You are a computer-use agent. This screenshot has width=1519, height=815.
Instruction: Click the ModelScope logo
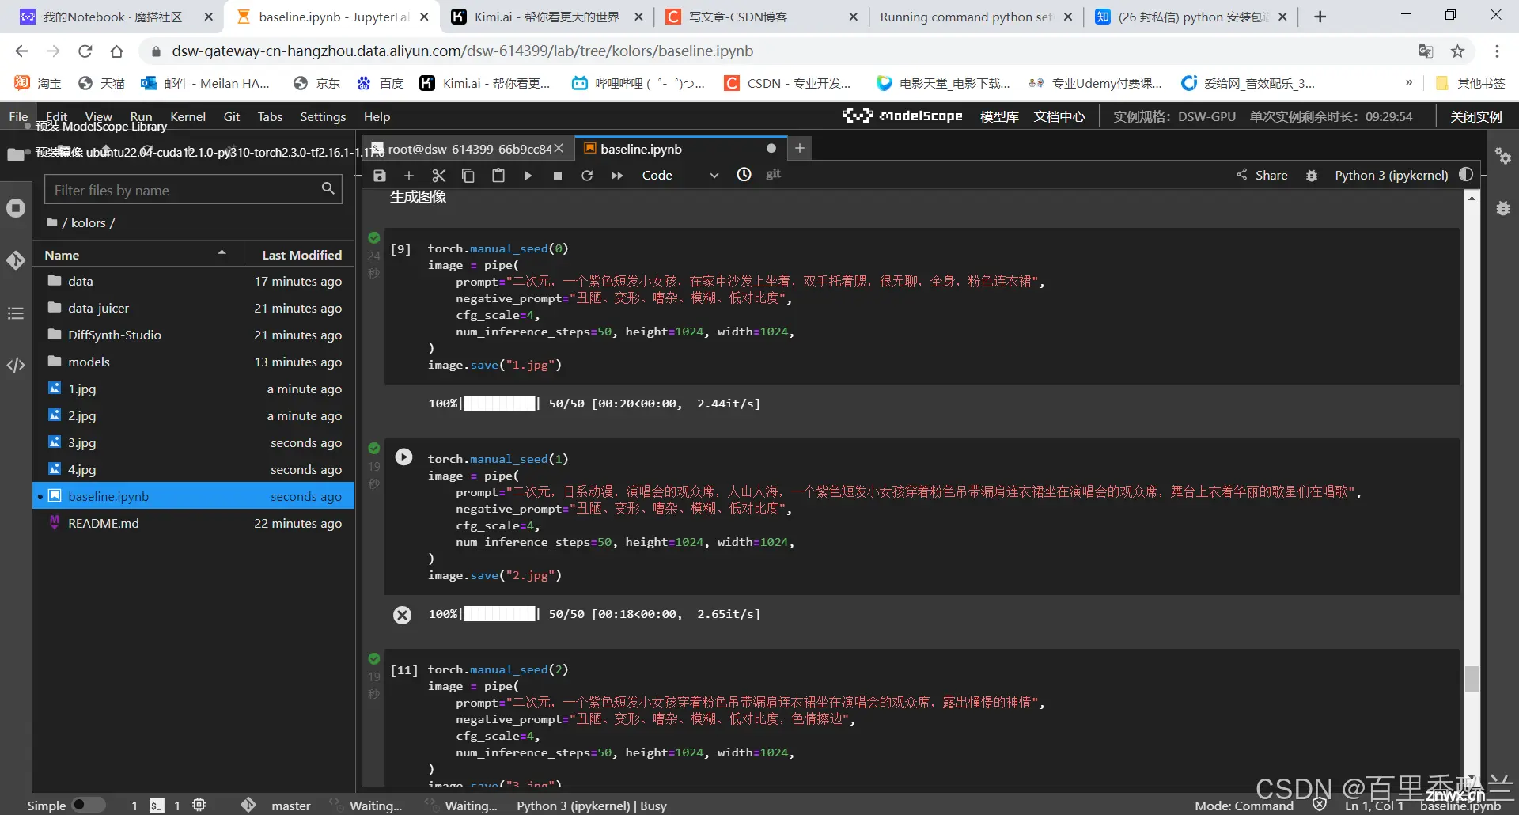pyautogui.click(x=903, y=116)
